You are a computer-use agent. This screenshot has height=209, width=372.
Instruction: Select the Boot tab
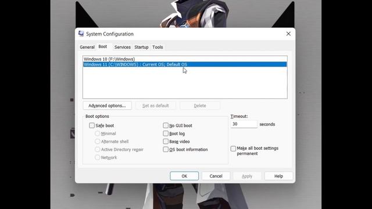pyautogui.click(x=103, y=46)
